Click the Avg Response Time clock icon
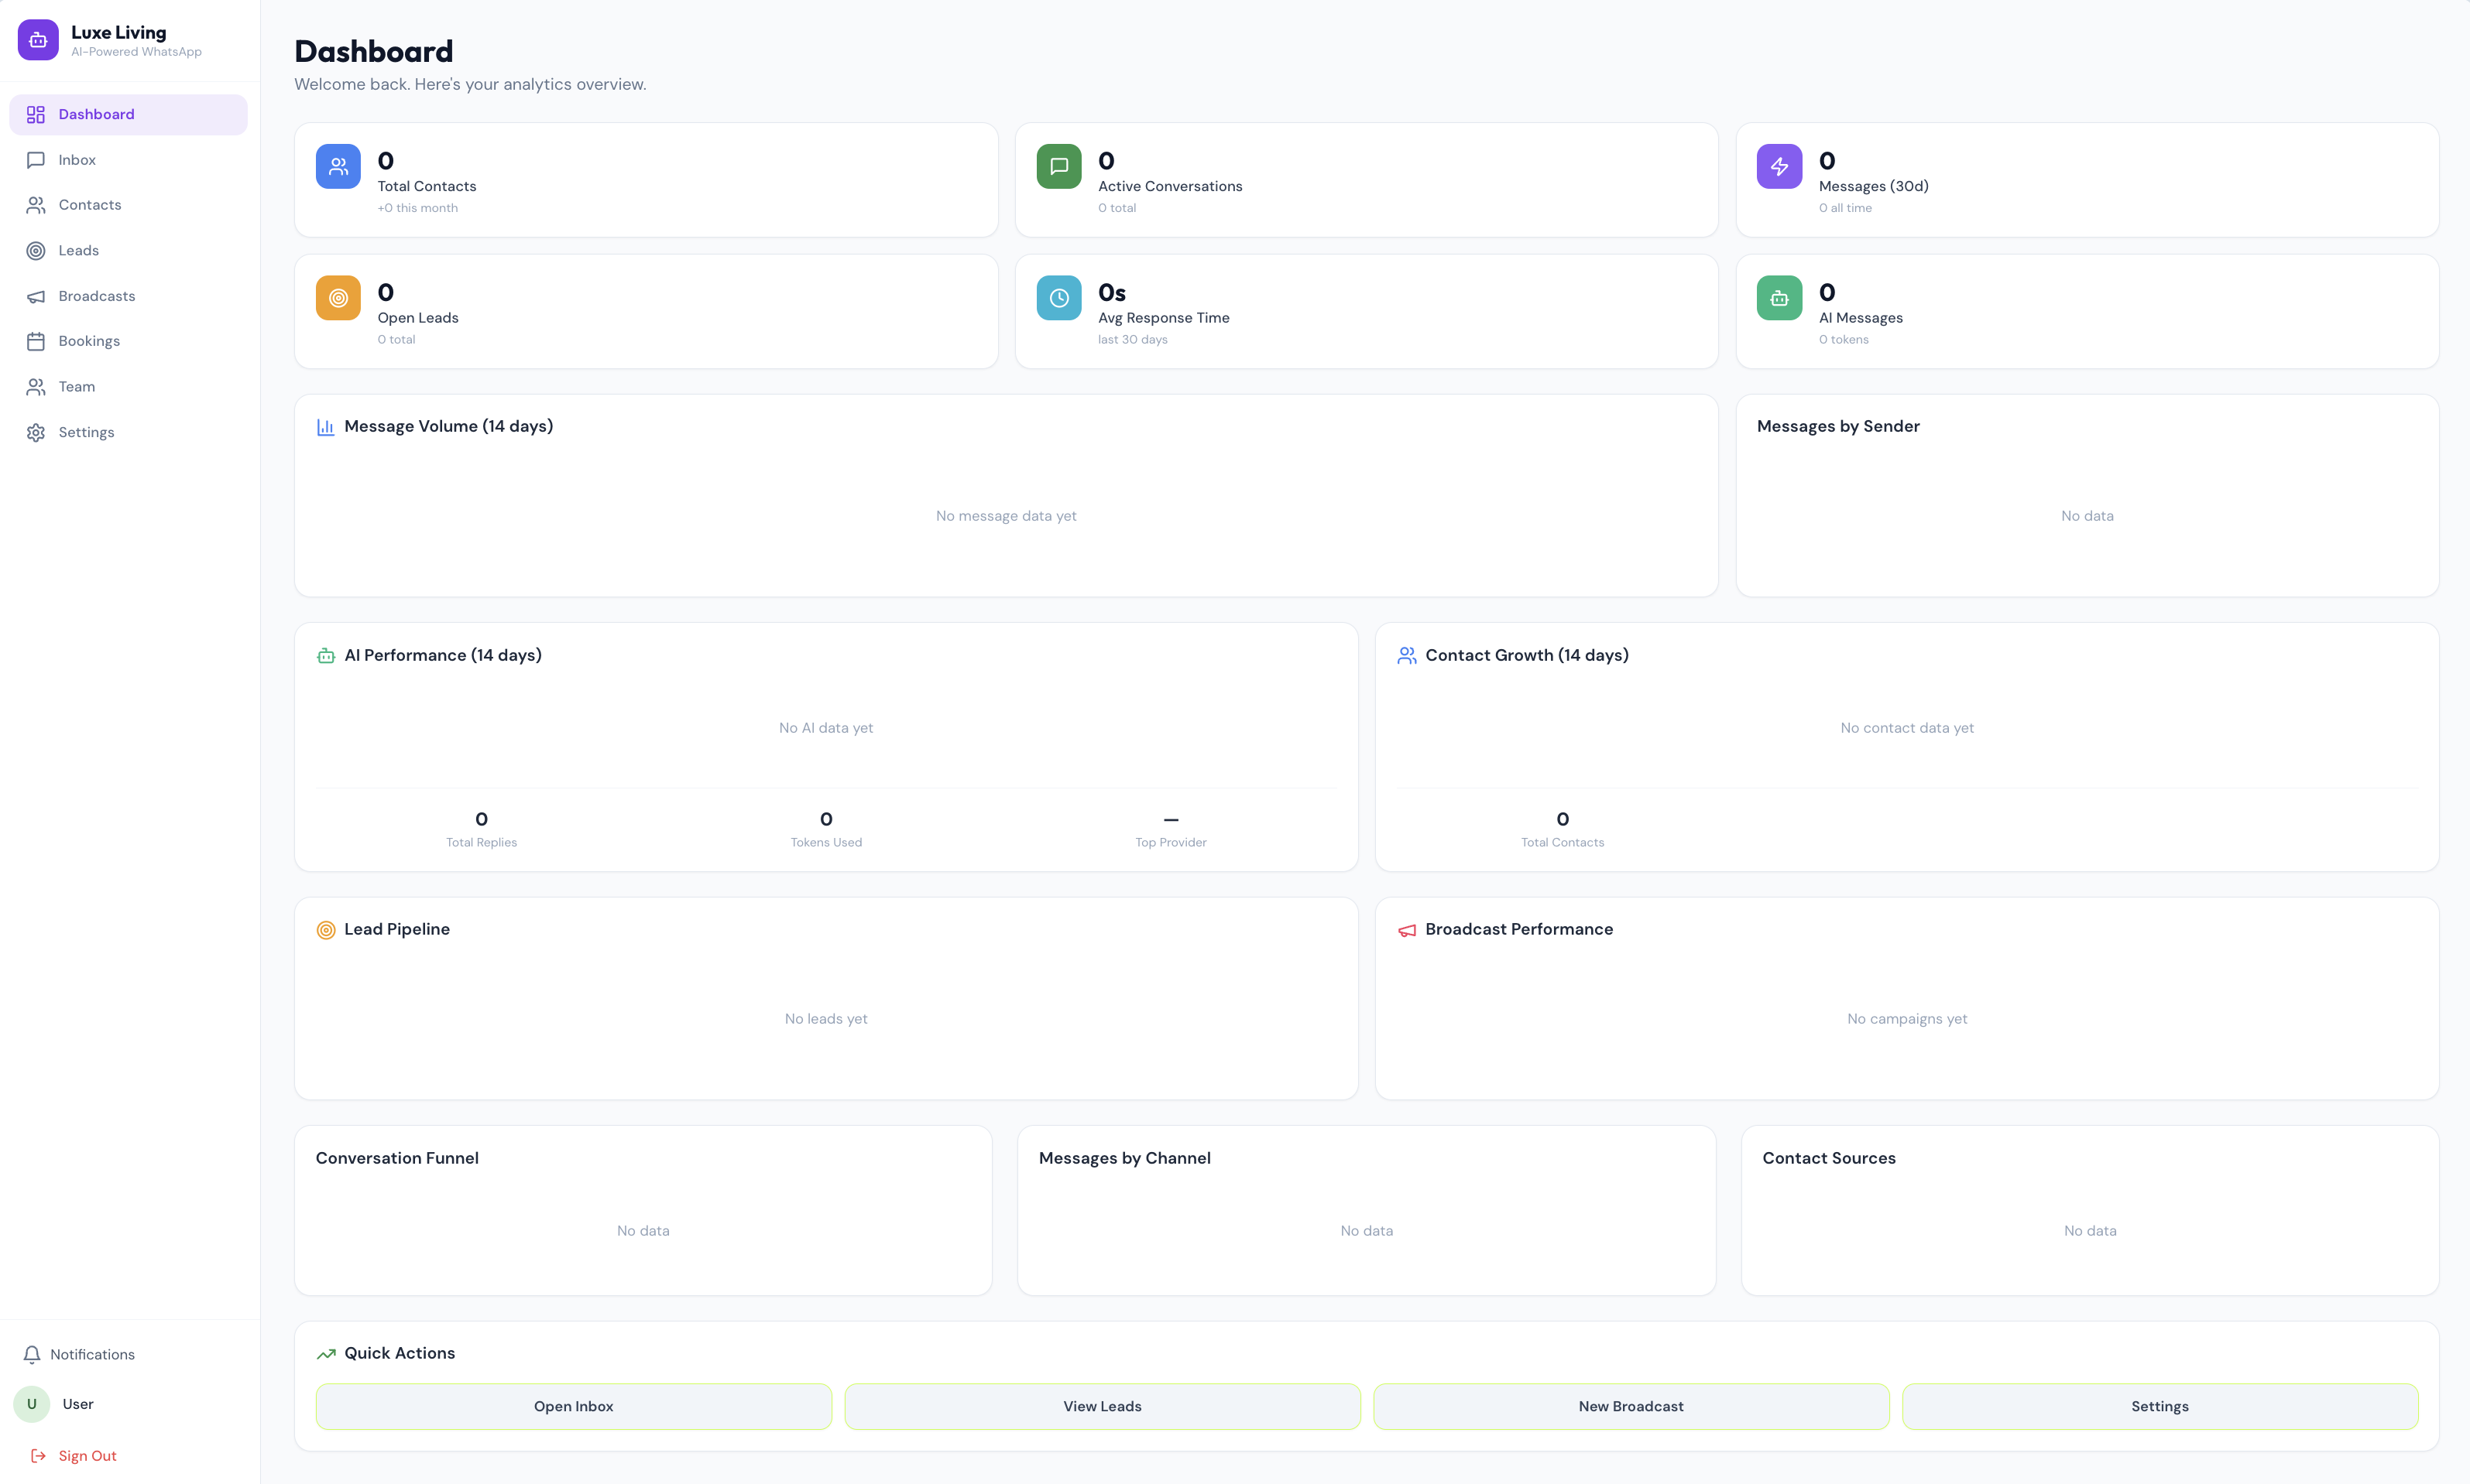Image resolution: width=2470 pixels, height=1484 pixels. point(1058,297)
